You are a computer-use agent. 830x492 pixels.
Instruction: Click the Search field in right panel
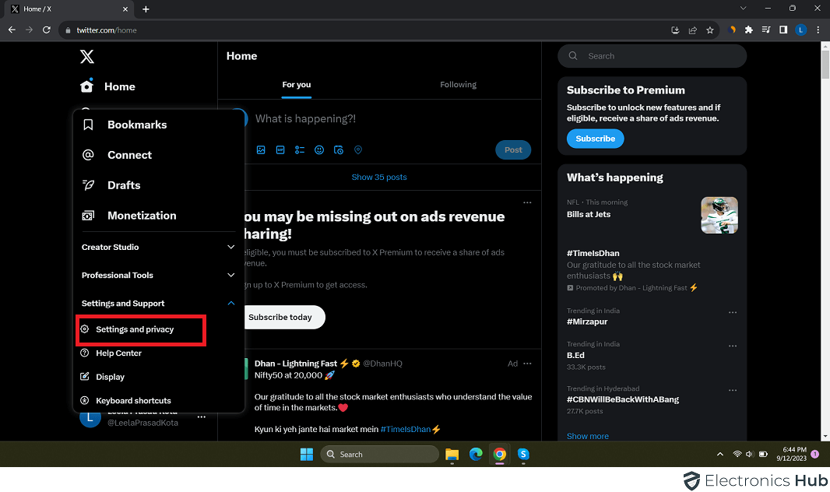[x=652, y=56]
